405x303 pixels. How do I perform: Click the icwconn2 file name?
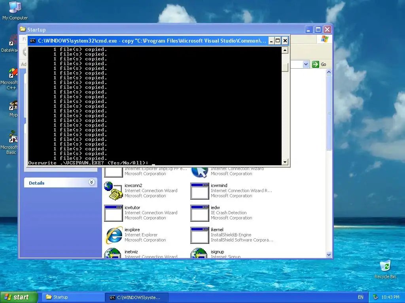click(133, 185)
